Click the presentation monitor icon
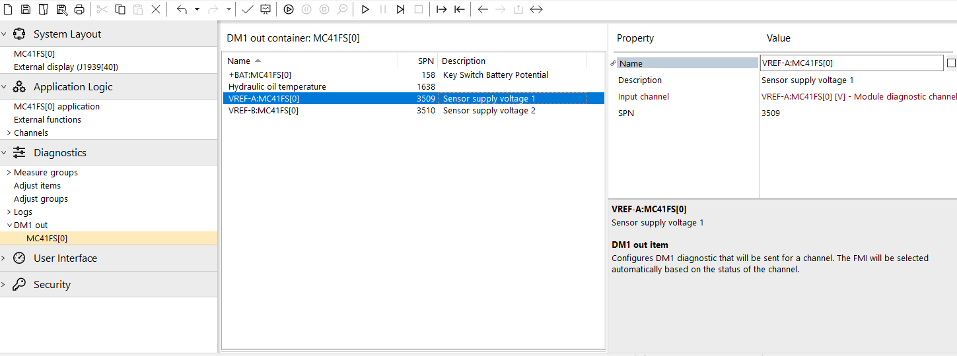The width and height of the screenshot is (957, 356). coord(265,9)
